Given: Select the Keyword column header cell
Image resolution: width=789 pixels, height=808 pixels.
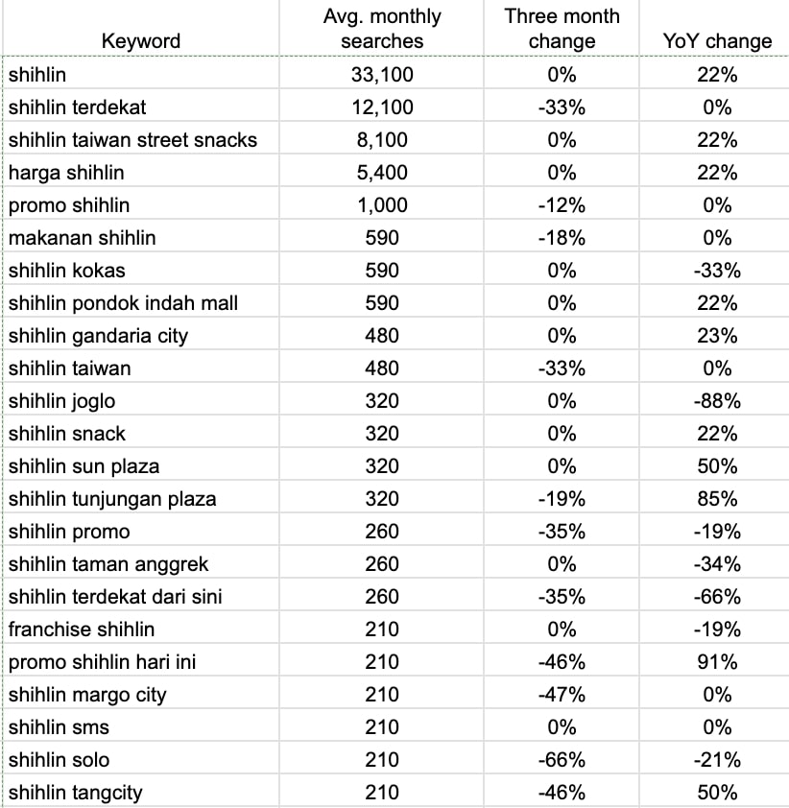Looking at the screenshot, I should [x=141, y=41].
